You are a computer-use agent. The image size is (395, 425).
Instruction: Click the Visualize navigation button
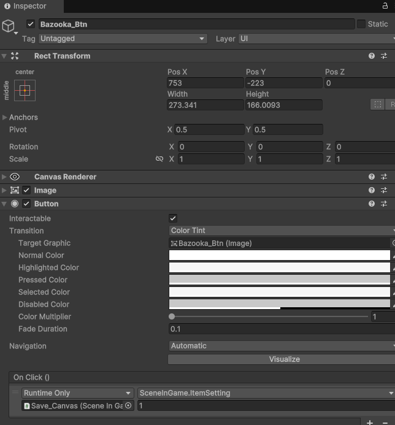pos(284,359)
